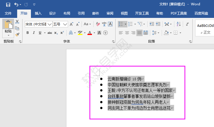Open underline style dropdown arrow
Viewport: 214px width, 127px height.
pos(45,33)
